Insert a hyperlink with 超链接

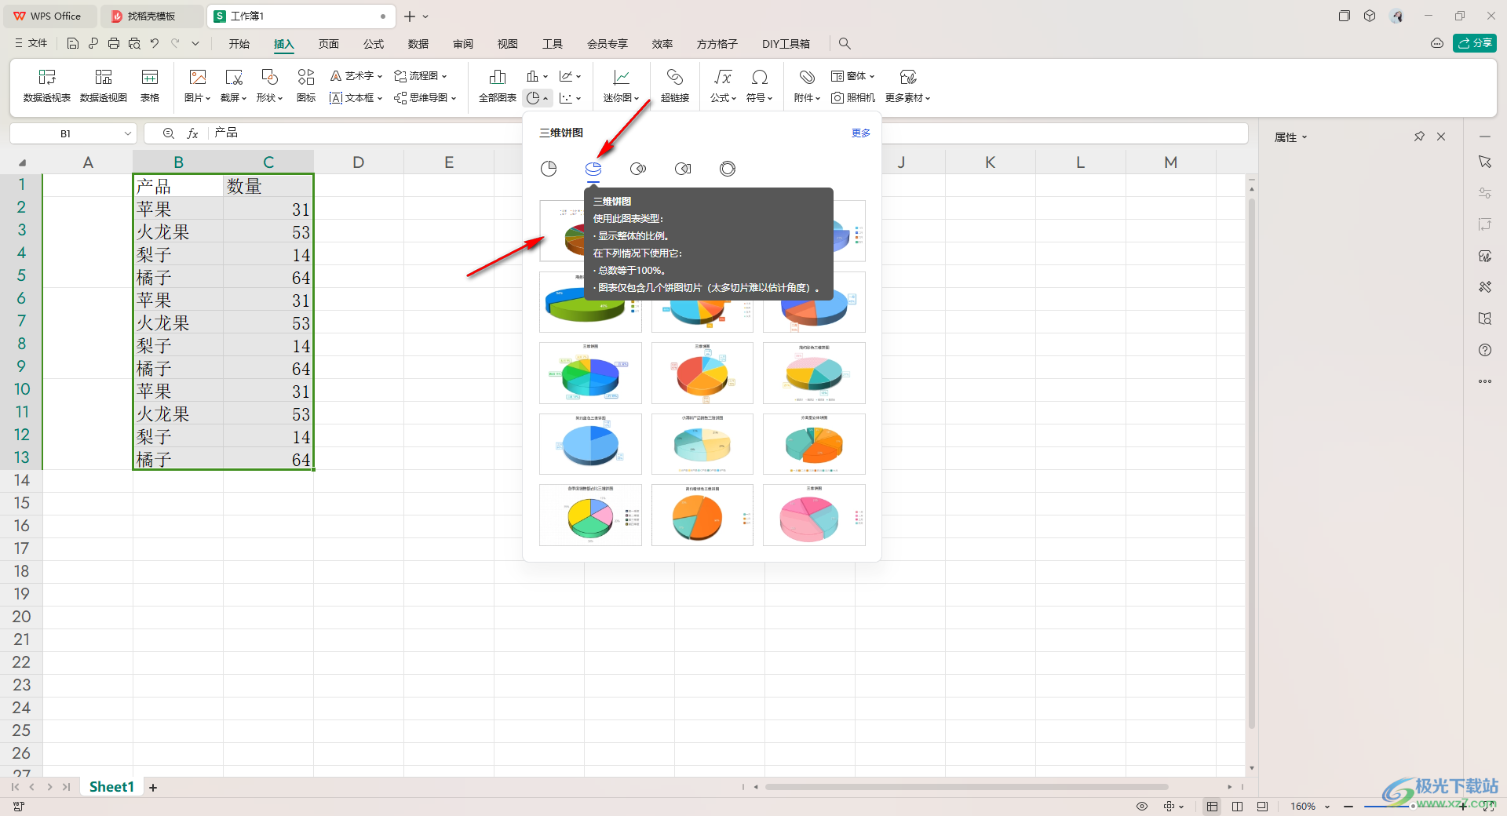[x=675, y=86]
